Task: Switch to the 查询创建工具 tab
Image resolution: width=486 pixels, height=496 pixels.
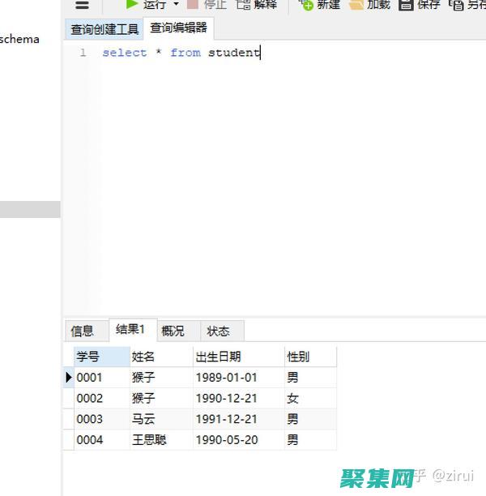Action: (x=104, y=29)
